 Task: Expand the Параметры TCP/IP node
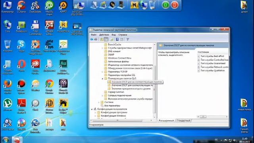(102, 71)
